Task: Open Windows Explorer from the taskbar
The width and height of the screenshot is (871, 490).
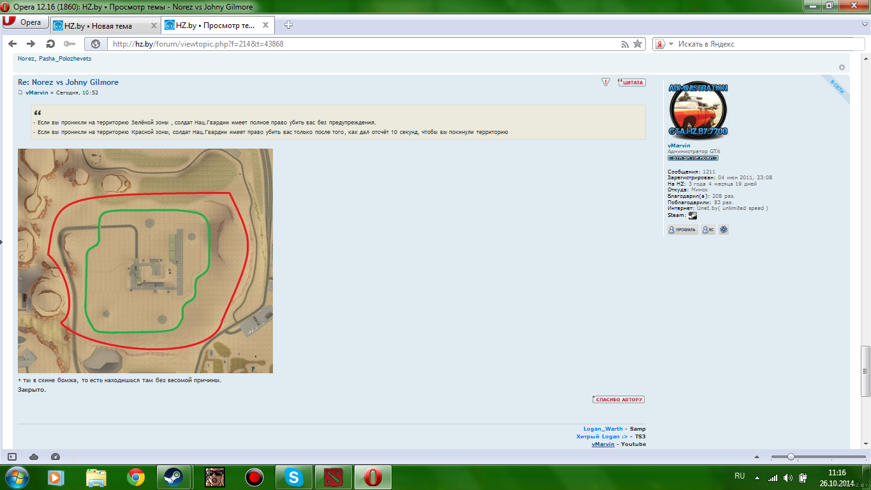Action: (x=96, y=477)
